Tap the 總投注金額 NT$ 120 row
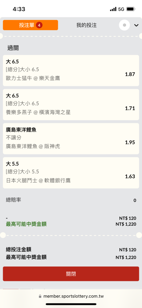The image size is (142, 308). click(x=71, y=250)
